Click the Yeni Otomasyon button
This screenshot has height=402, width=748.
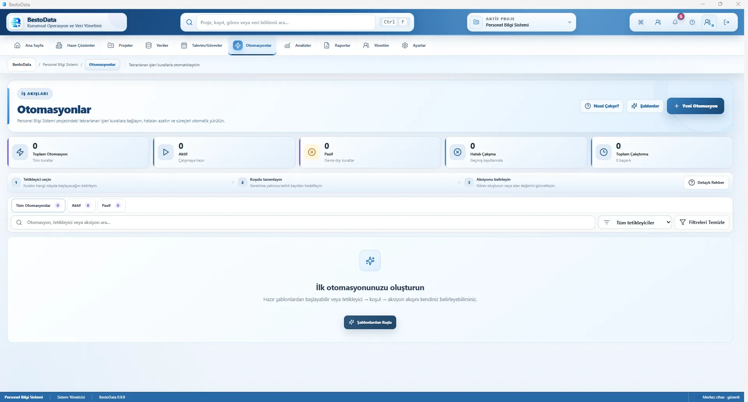tap(695, 106)
